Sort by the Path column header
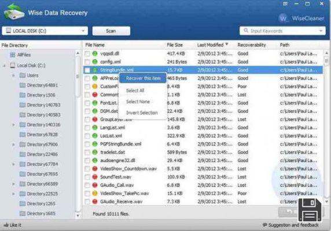This screenshot has height=231, width=331. click(x=285, y=45)
